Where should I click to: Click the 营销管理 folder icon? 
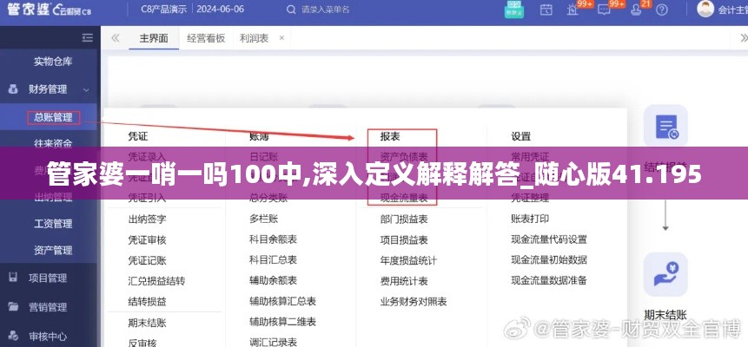[13, 306]
